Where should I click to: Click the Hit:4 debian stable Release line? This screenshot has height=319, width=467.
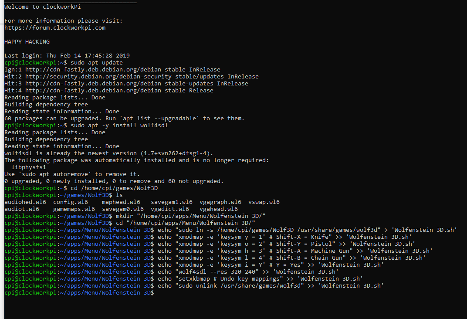[x=109, y=91]
